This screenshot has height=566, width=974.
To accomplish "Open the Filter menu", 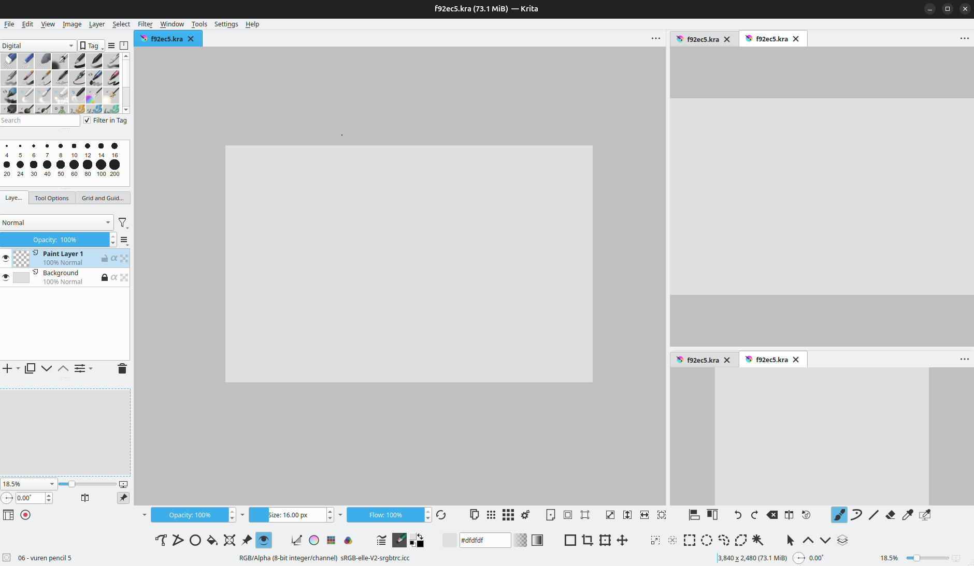I will pos(145,24).
